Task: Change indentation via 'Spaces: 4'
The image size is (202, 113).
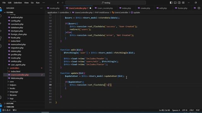Action: coord(176,110)
